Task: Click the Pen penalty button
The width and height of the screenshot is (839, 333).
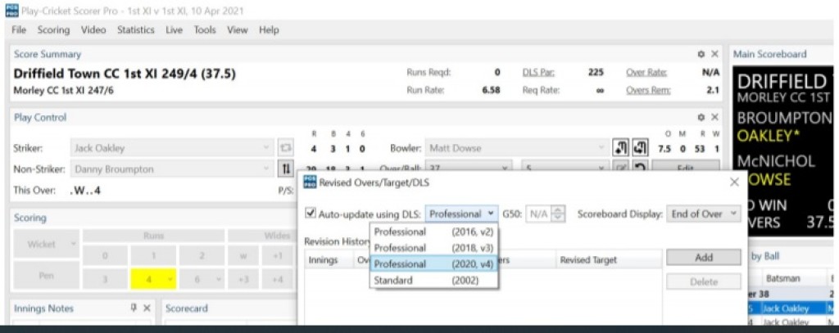Action: [x=46, y=275]
